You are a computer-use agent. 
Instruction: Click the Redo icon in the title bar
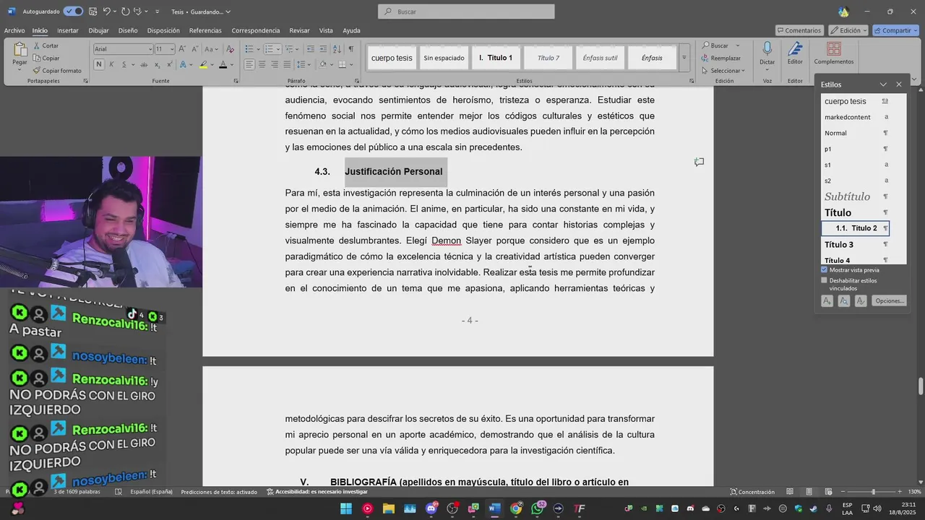click(x=126, y=12)
